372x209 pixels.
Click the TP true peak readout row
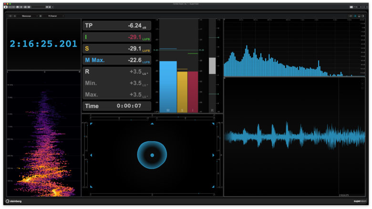point(116,26)
